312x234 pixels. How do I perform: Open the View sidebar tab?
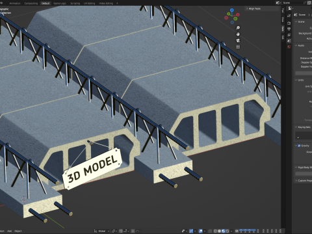coord(283,19)
